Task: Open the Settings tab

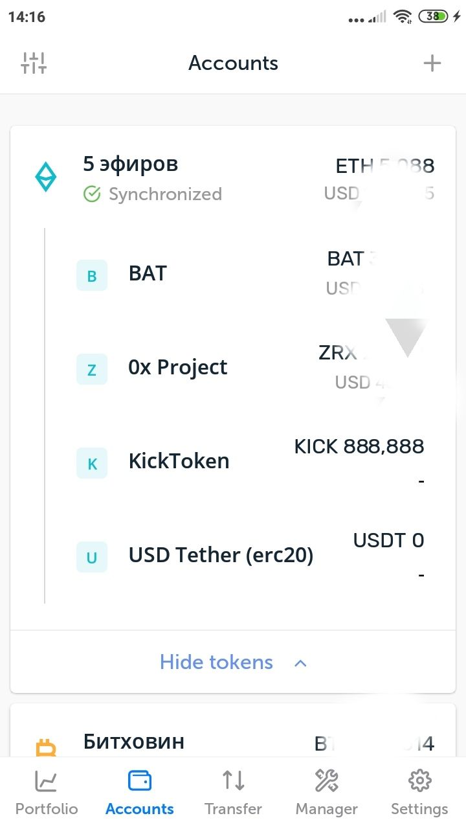Action: pyautogui.click(x=419, y=792)
